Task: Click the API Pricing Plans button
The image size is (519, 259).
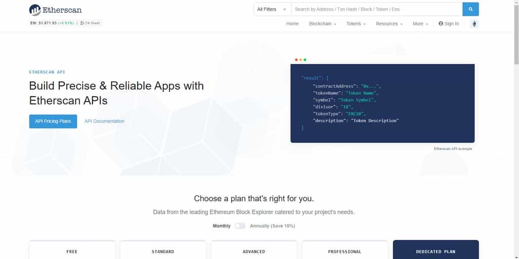Action: 53,121
